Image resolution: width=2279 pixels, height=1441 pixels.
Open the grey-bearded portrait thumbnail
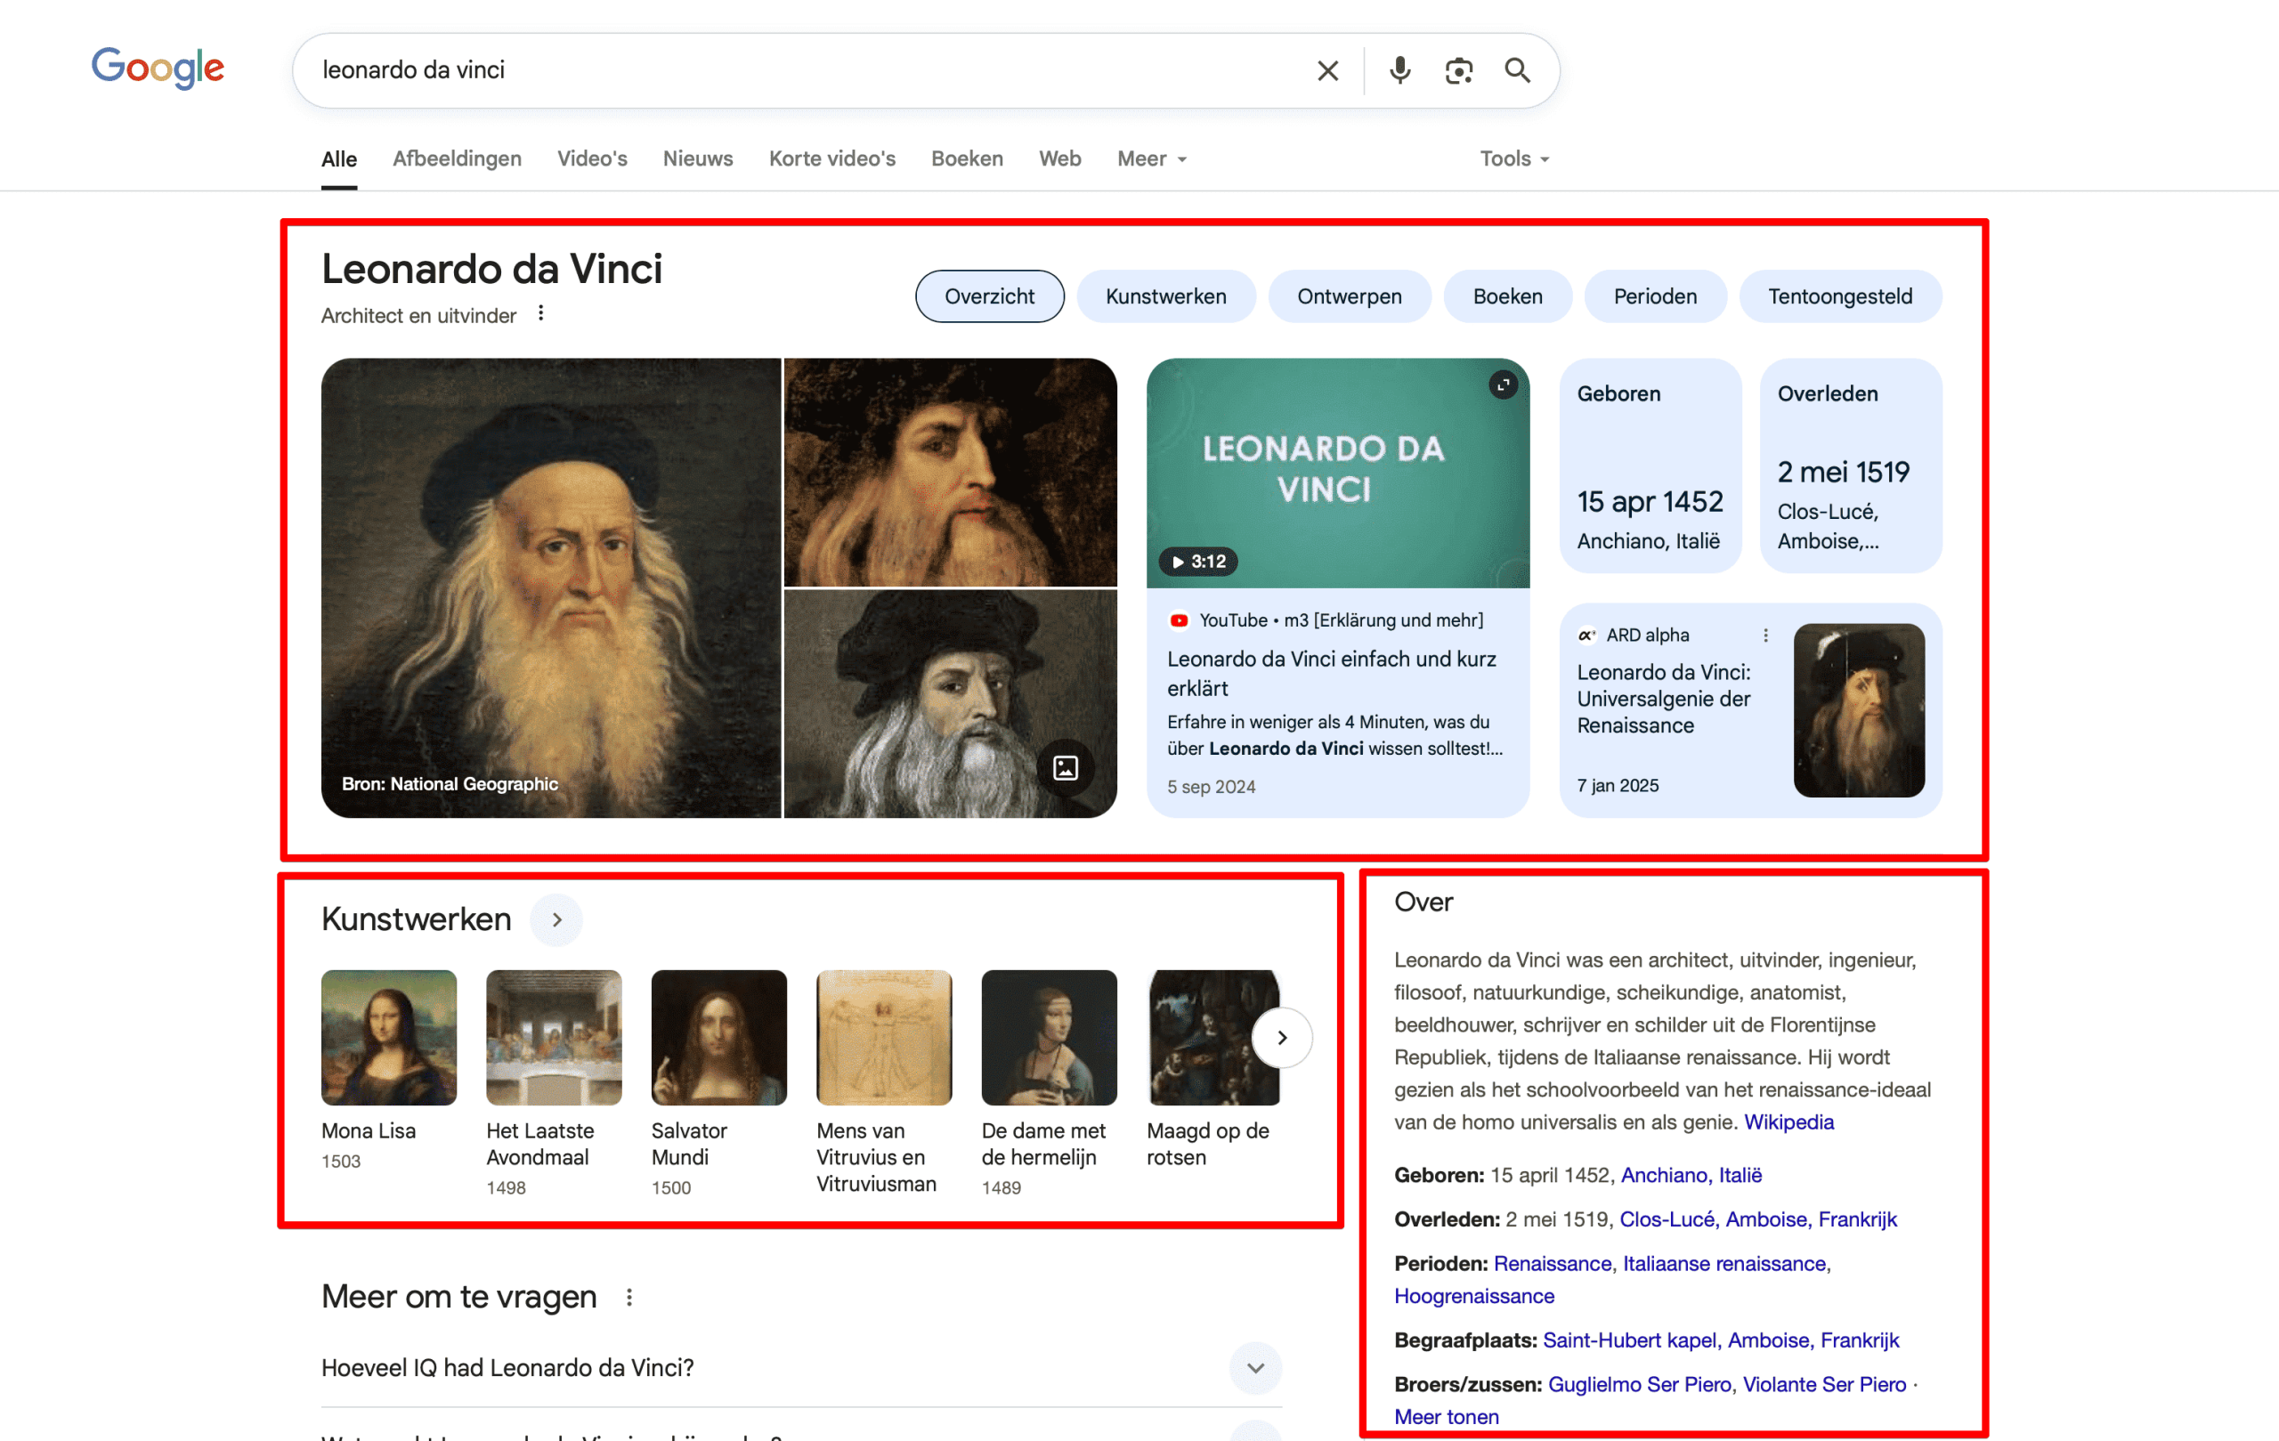950,704
